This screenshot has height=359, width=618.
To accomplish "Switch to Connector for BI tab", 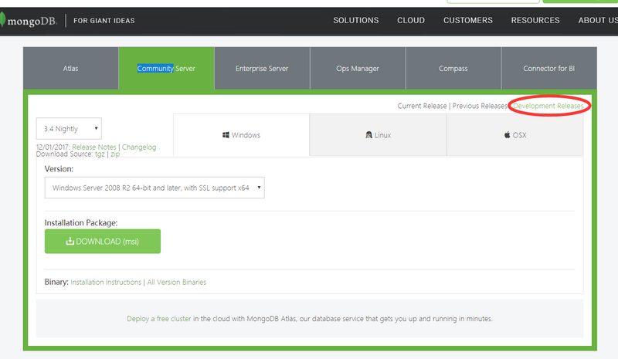I will click(549, 68).
